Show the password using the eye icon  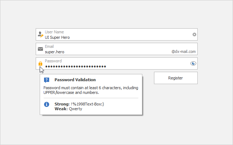pos(193,63)
